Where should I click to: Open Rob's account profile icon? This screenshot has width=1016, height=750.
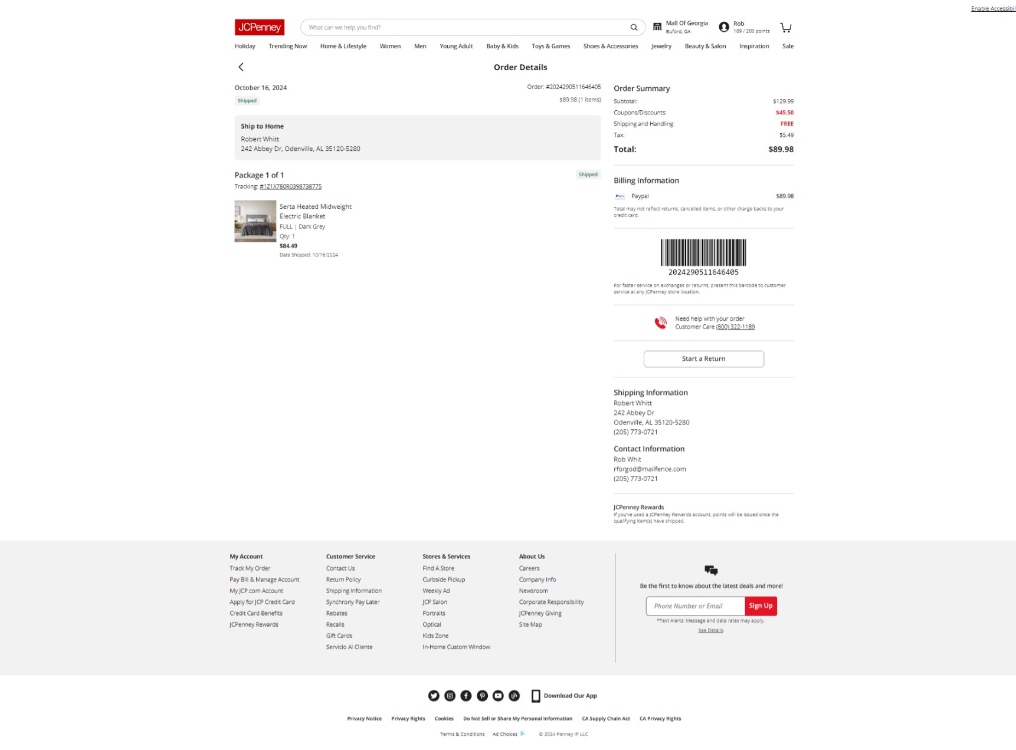coord(724,27)
